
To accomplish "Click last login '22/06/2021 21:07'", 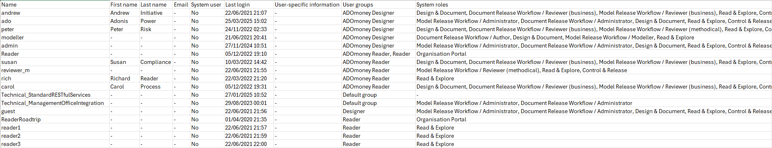I will (249, 13).
